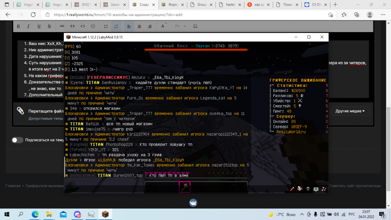Screen dimensions: 391x220
Task: Insert a code block in the editor
Action: click(x=83, y=26)
